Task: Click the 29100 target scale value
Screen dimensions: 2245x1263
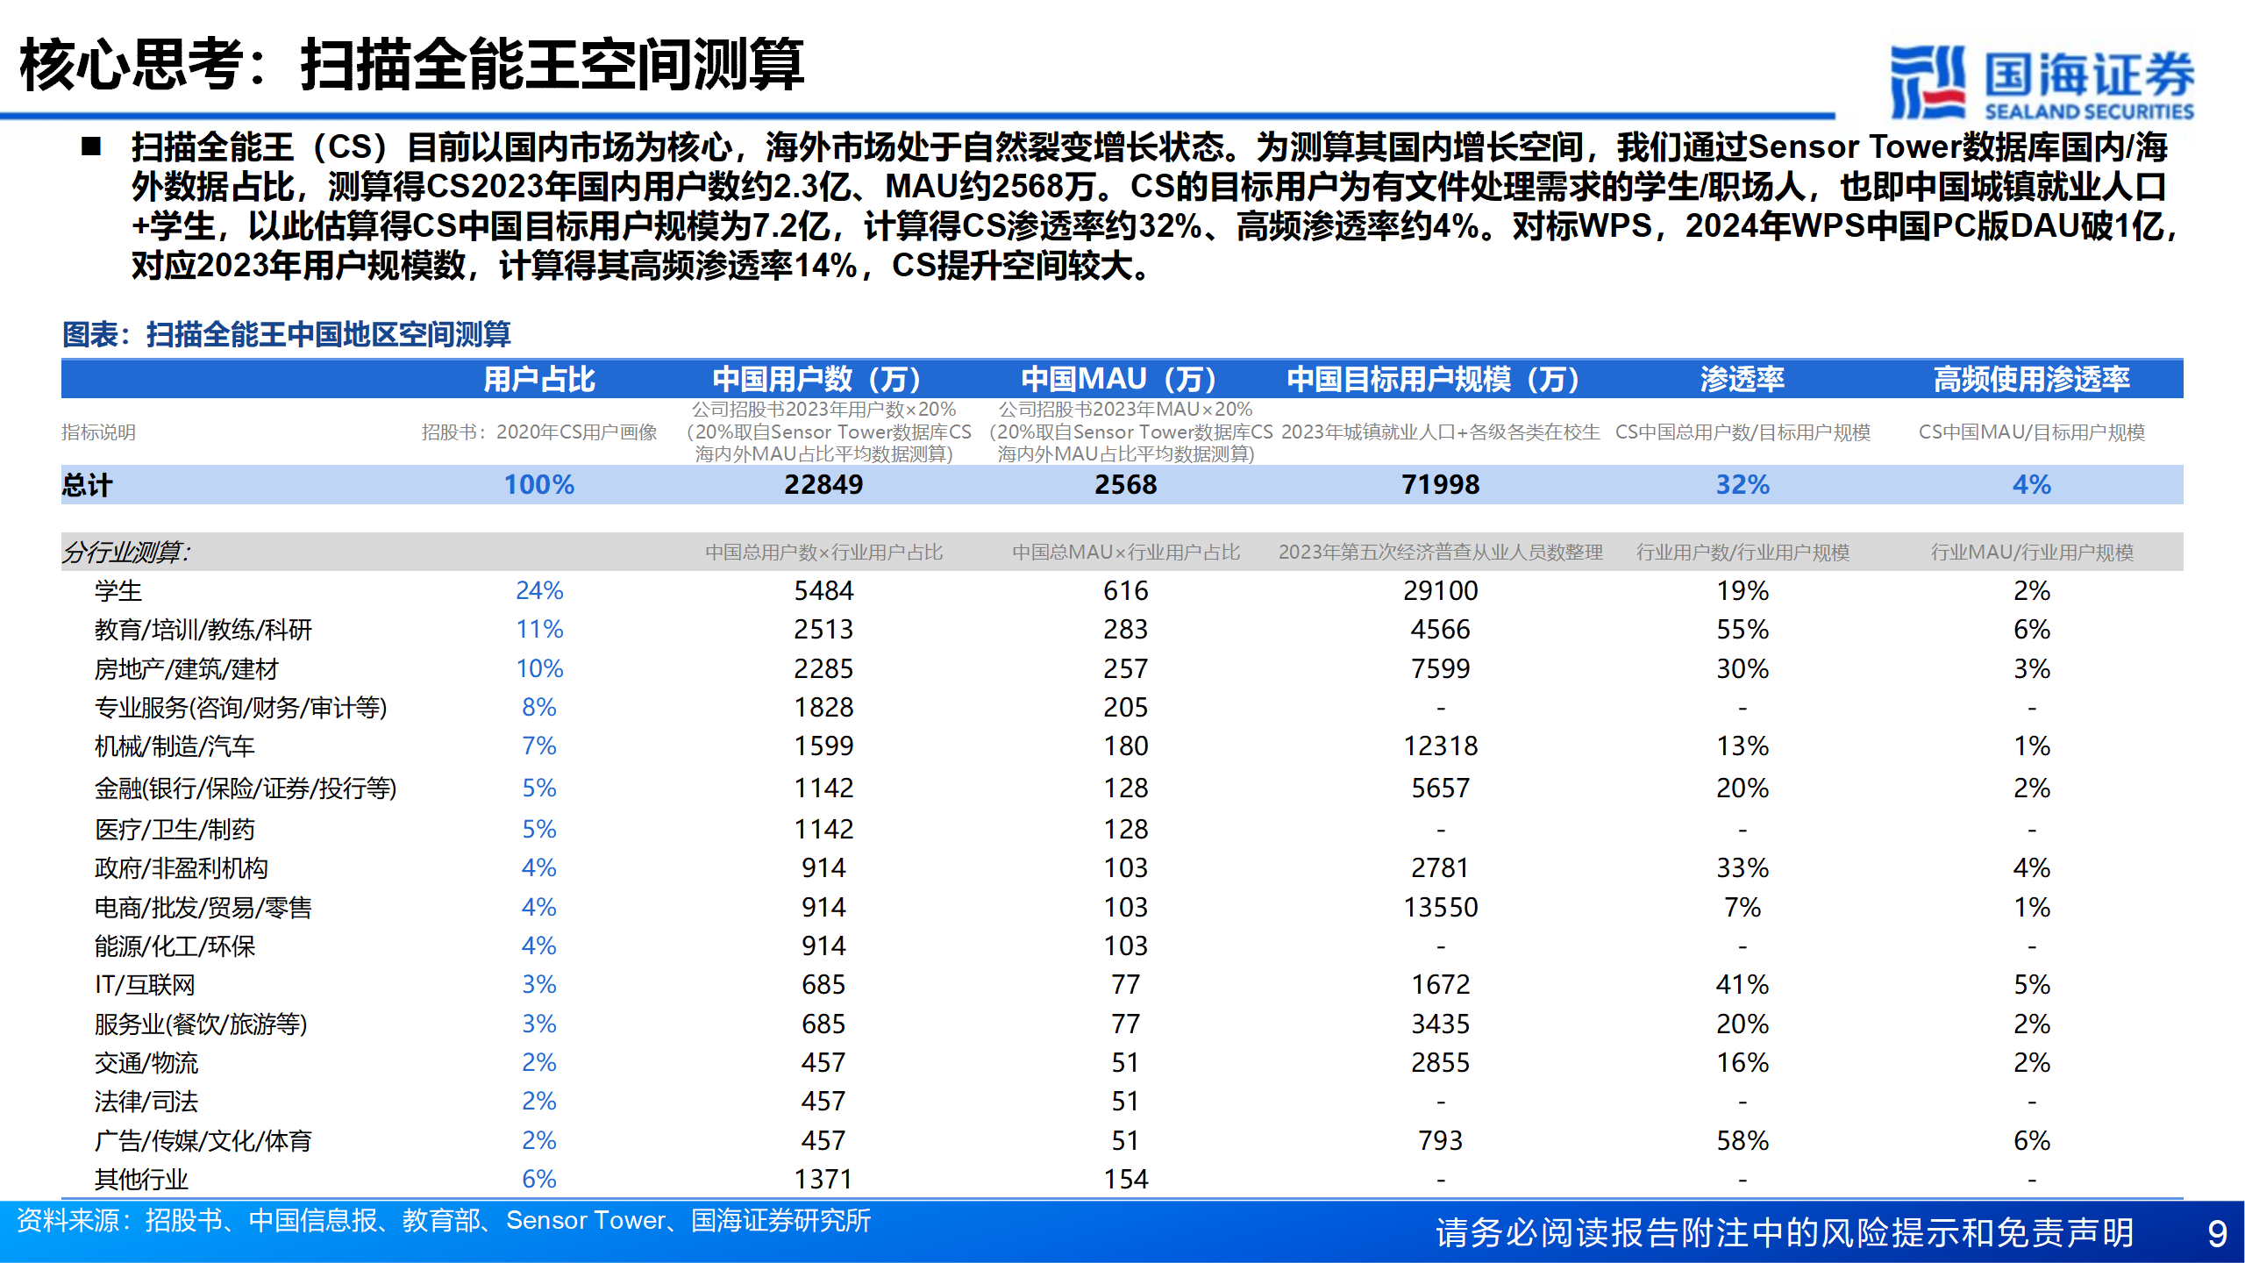Action: pyautogui.click(x=1440, y=591)
